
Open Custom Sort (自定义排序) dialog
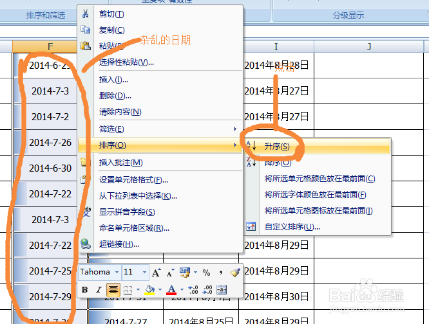(318, 227)
